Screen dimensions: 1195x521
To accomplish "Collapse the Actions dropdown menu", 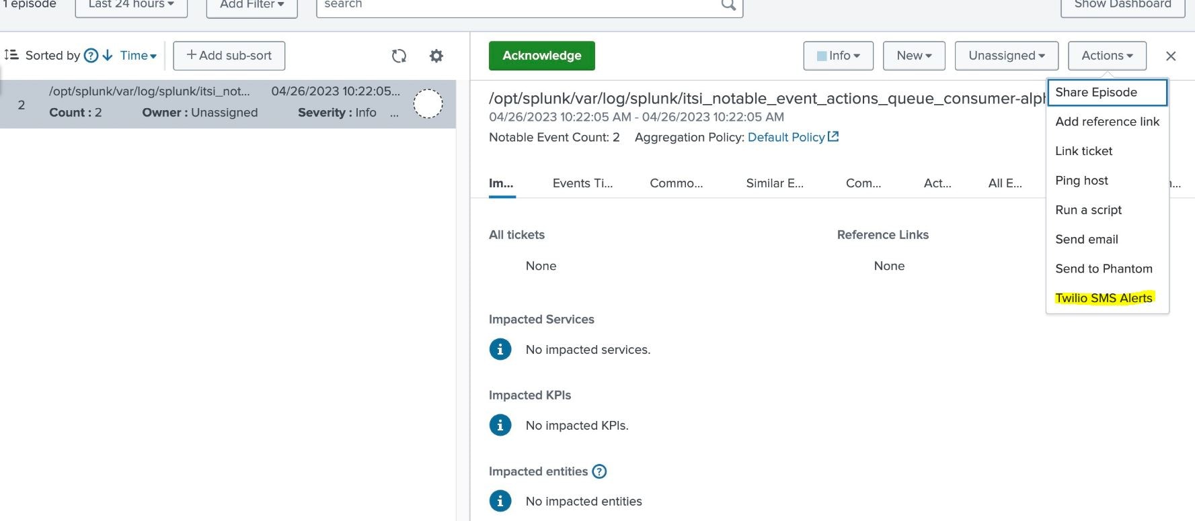I will point(1107,56).
